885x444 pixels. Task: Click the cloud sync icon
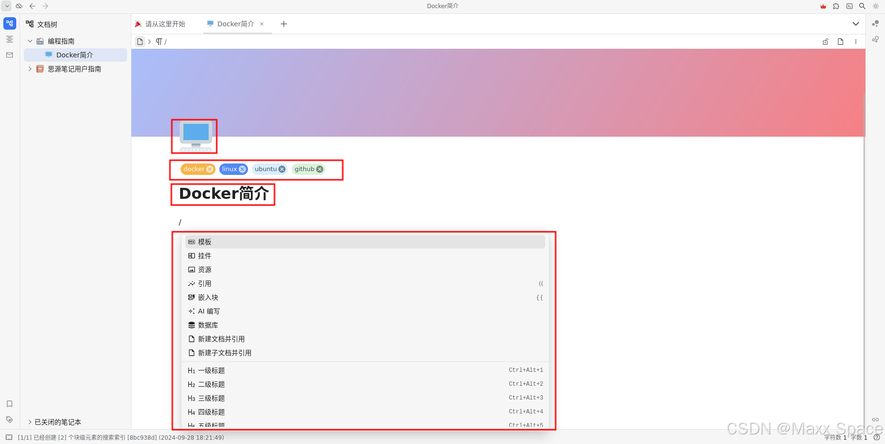(x=19, y=6)
